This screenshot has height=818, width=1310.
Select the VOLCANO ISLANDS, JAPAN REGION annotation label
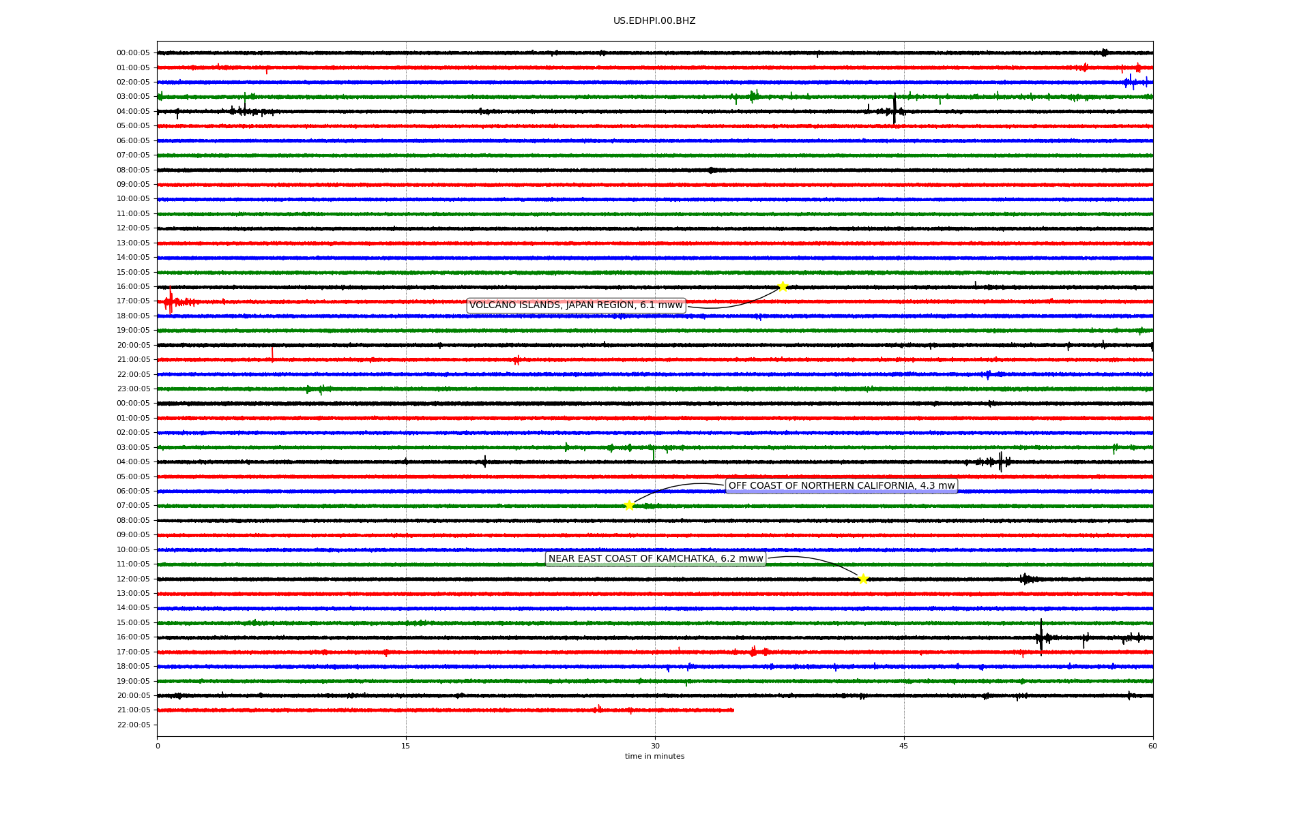click(576, 305)
